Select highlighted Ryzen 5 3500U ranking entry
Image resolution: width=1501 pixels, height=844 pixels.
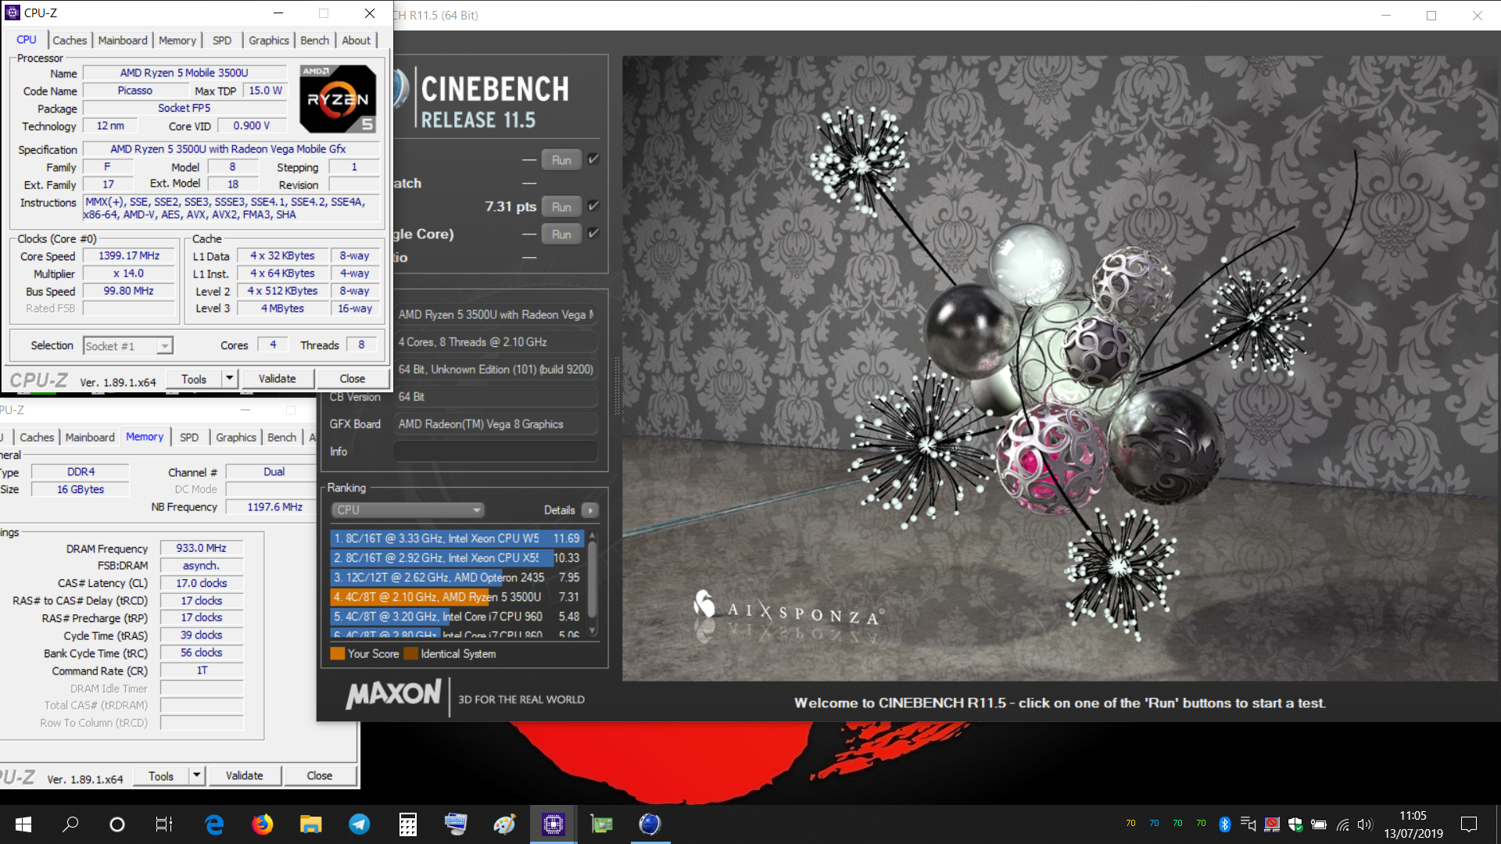click(457, 597)
